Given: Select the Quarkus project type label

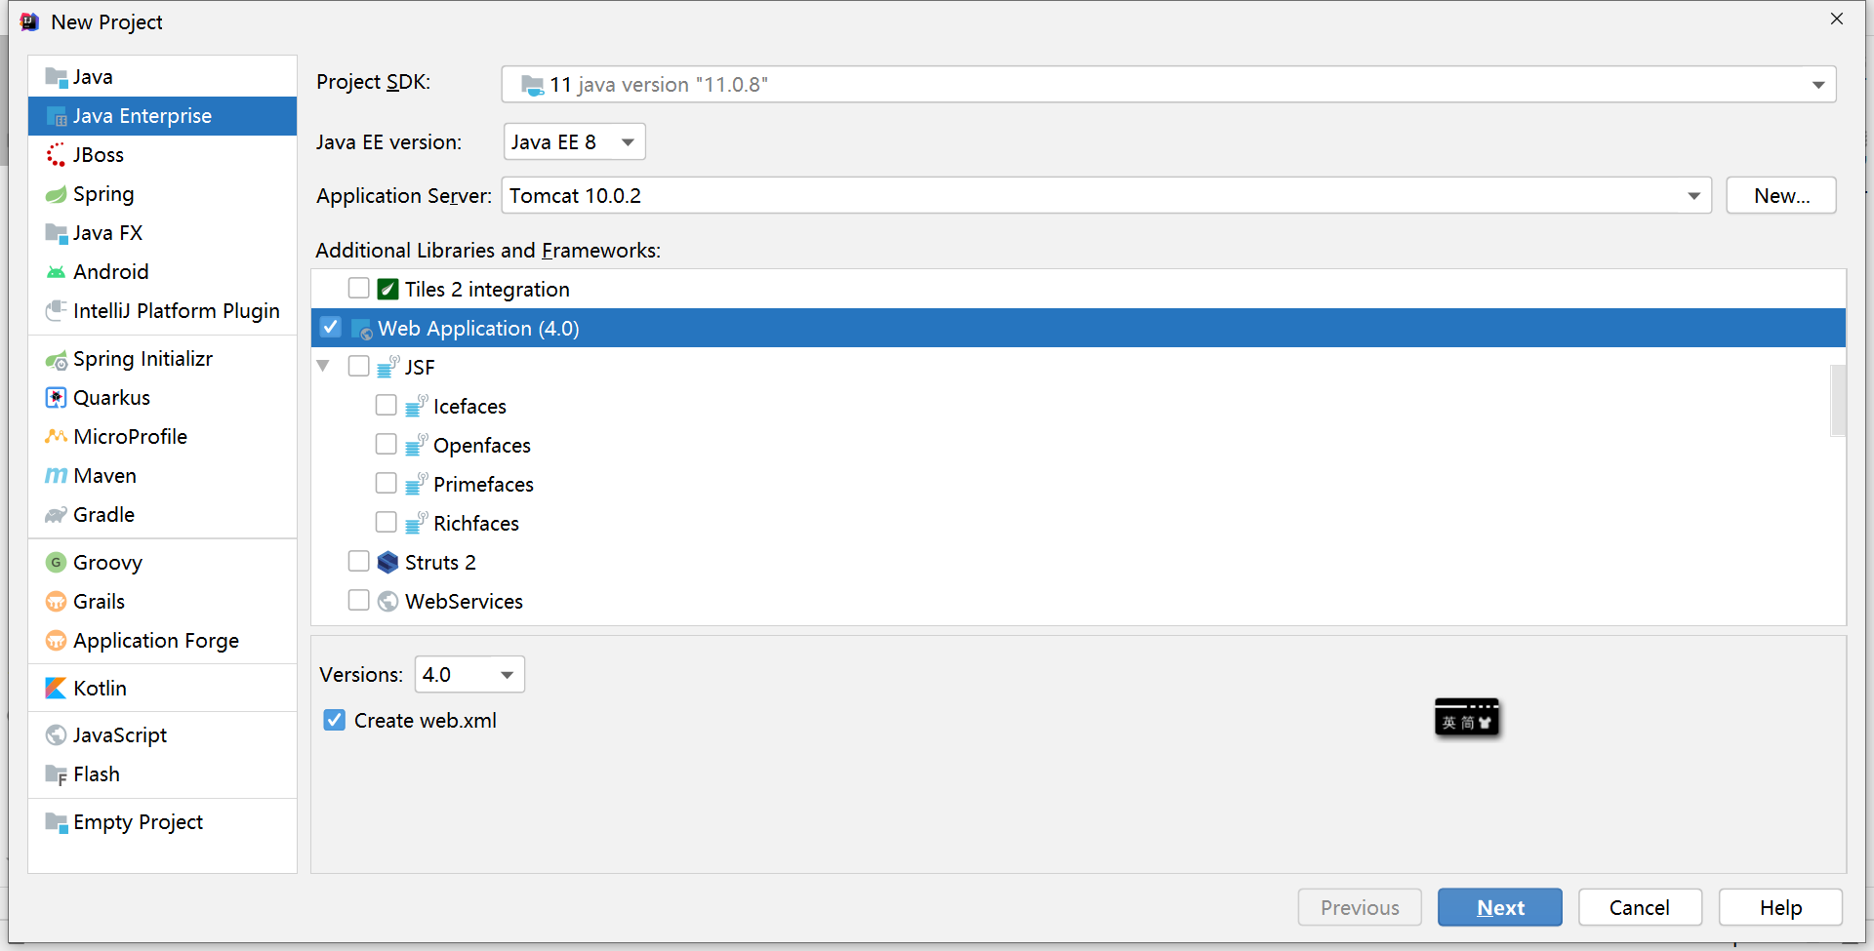Looking at the screenshot, I should [112, 398].
